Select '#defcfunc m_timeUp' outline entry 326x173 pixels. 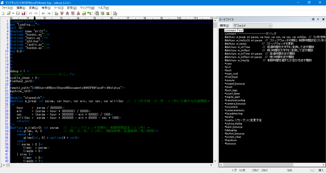click(268, 60)
